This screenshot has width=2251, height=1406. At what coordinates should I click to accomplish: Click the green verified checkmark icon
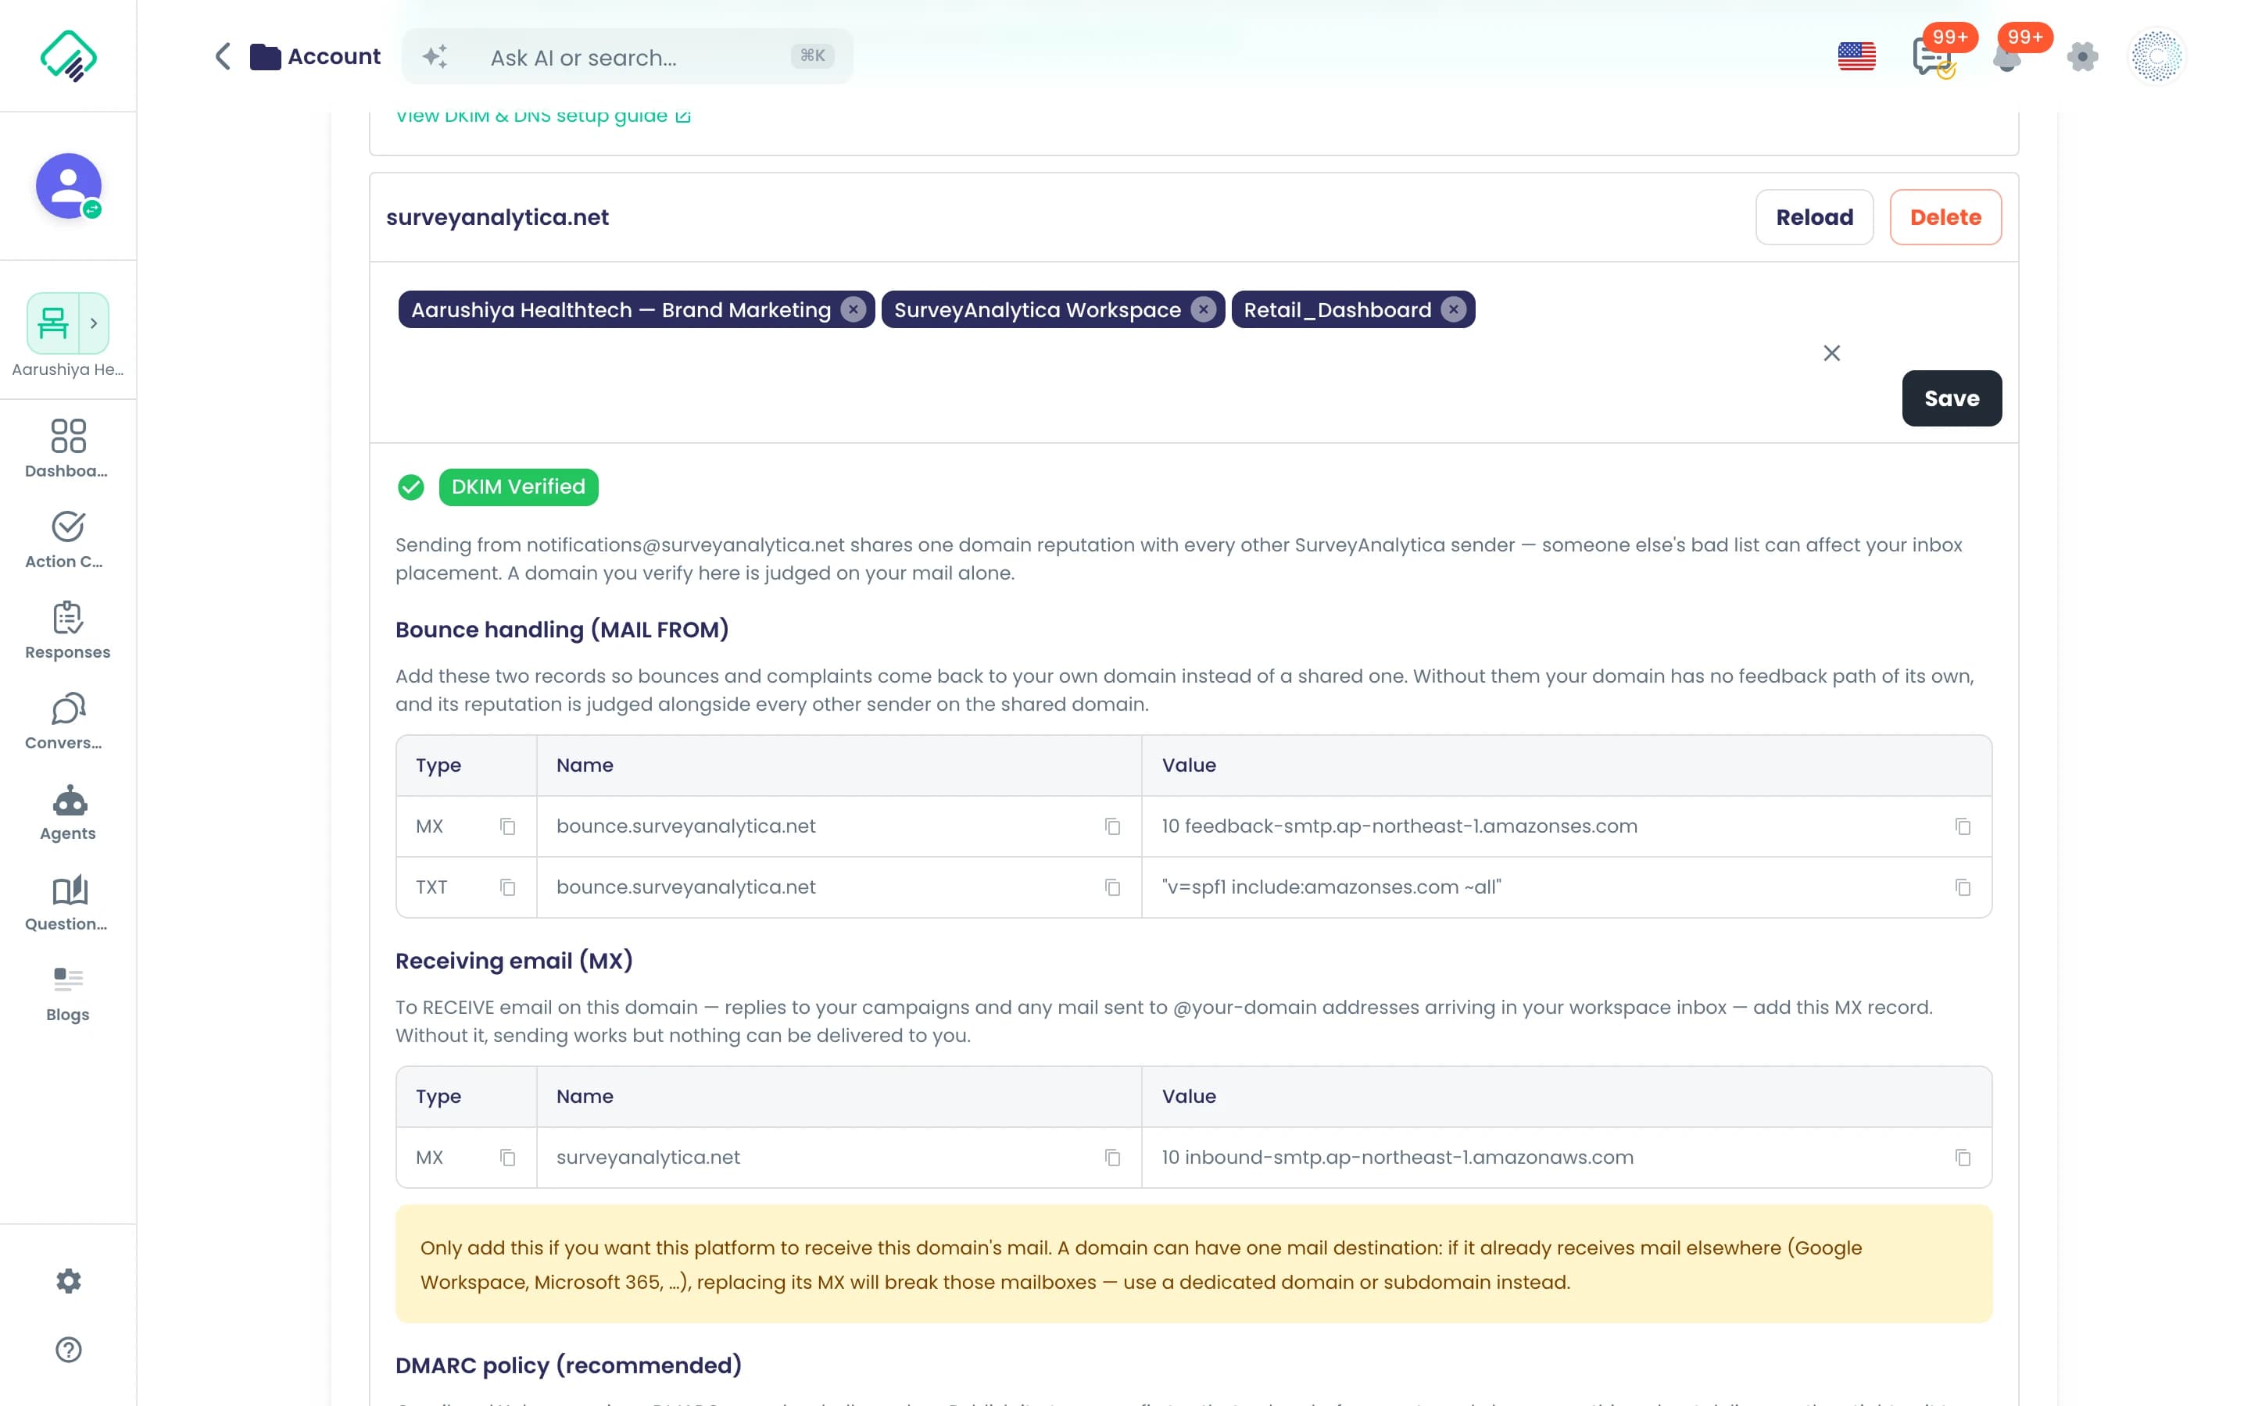410,487
